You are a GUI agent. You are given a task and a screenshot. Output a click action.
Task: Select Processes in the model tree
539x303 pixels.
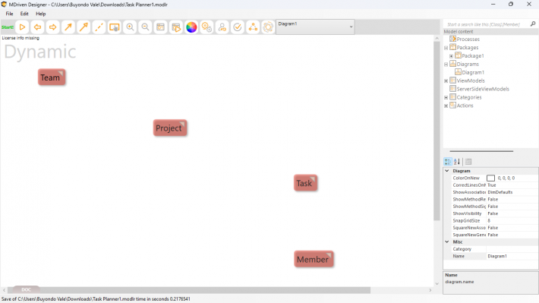tap(468, 39)
